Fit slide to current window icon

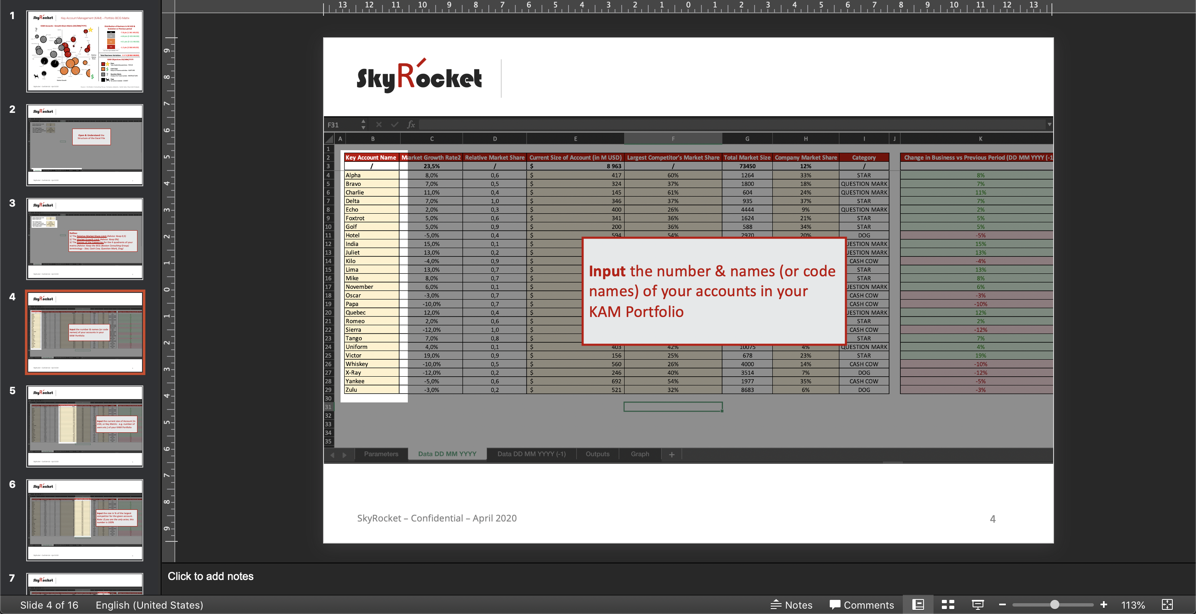point(1167,605)
